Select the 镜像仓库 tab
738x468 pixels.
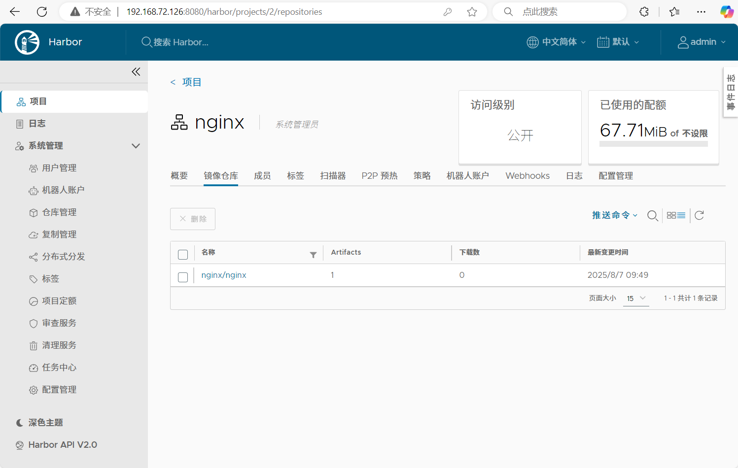221,176
